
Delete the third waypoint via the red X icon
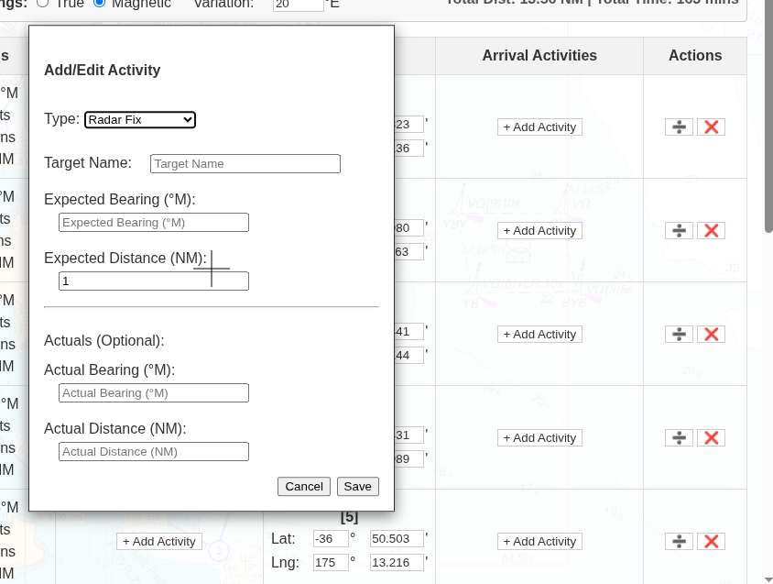712,334
